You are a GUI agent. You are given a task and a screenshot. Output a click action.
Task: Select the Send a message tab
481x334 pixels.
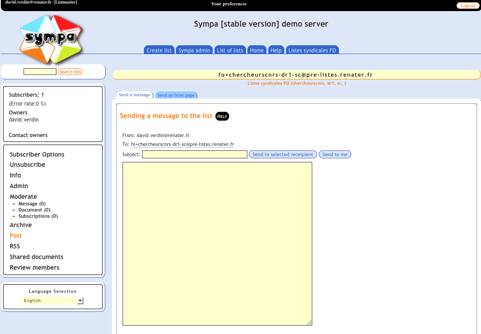(135, 95)
